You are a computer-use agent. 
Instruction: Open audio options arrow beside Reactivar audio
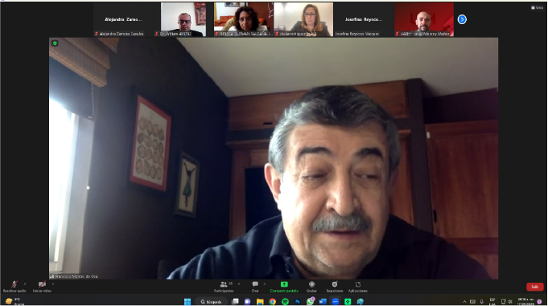(25, 284)
